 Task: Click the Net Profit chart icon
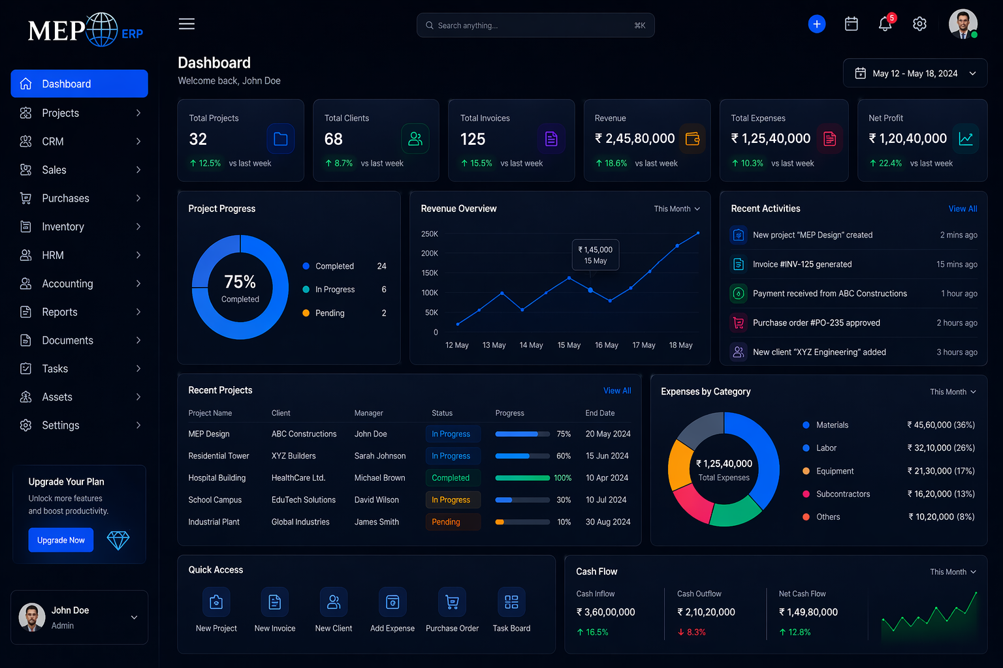[x=965, y=139]
